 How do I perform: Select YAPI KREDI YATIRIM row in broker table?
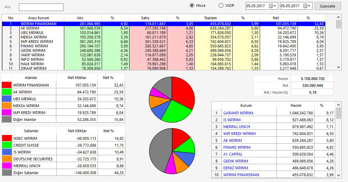tap(164, 42)
